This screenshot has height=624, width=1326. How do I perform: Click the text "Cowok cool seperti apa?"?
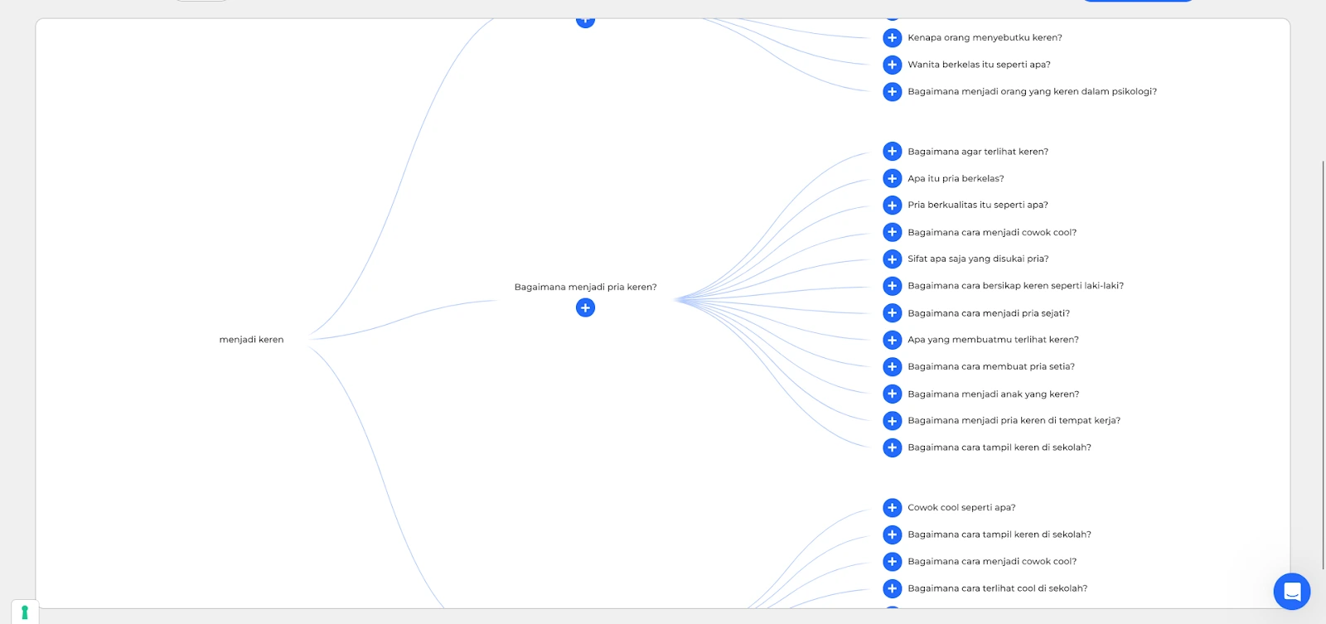coord(961,508)
